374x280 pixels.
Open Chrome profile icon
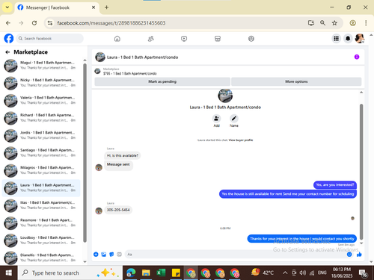pyautogui.click(x=352, y=23)
